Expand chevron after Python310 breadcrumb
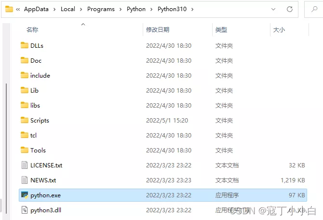Image resolution: width=323 pixels, height=220 pixels. point(192,9)
